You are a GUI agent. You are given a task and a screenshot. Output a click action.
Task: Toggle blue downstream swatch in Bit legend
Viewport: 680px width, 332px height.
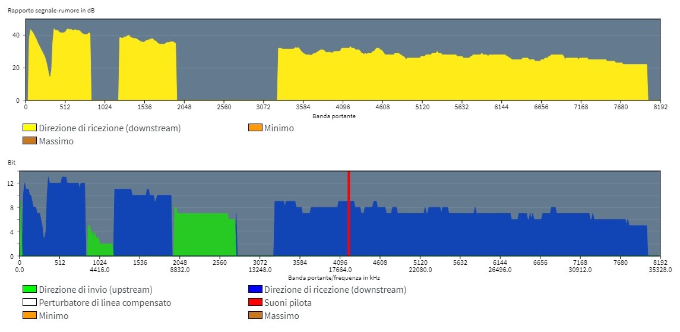(x=255, y=290)
